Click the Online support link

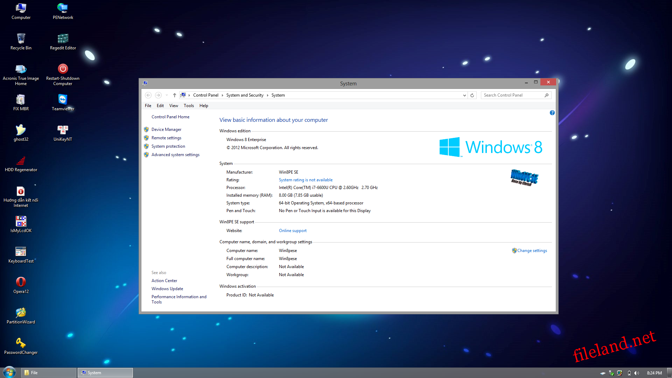pos(293,231)
